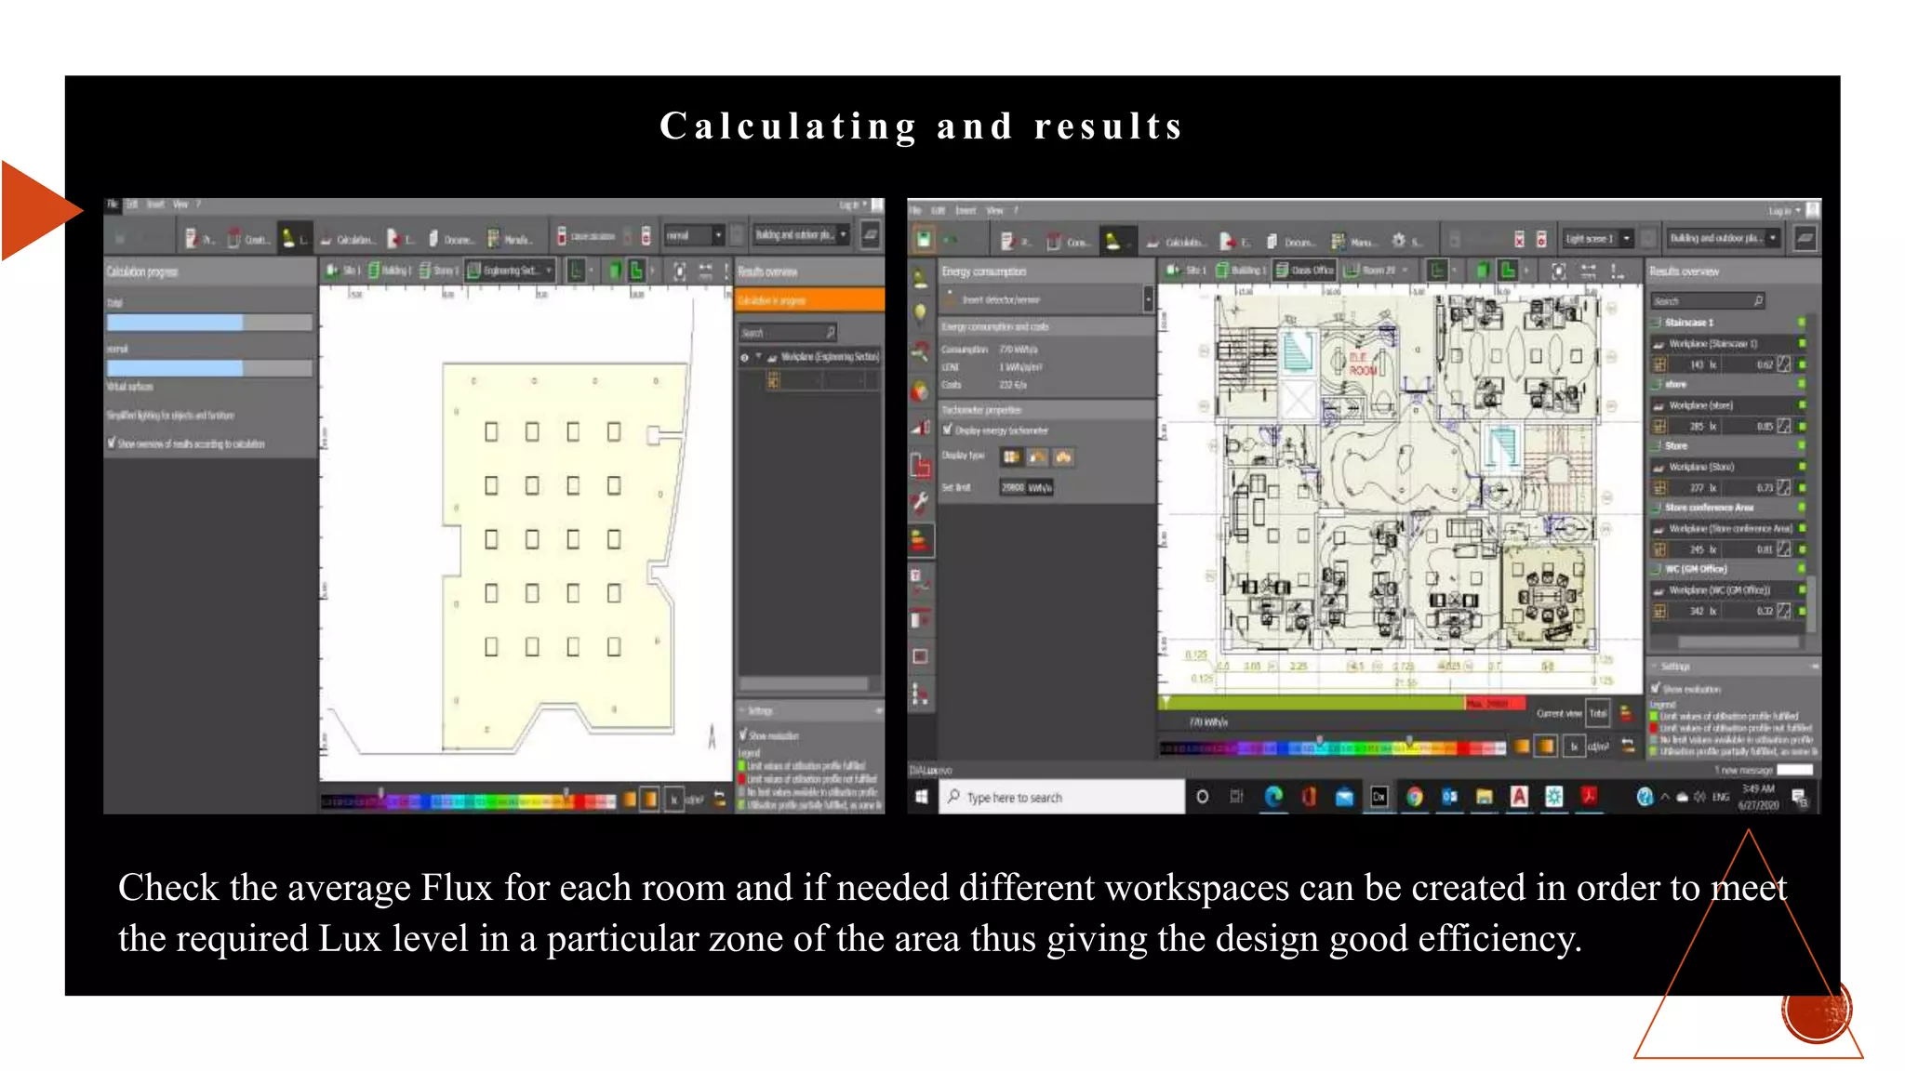The image size is (1905, 1071).
Task: Toggle Show overview of results according to calculation
Action: tap(113, 443)
